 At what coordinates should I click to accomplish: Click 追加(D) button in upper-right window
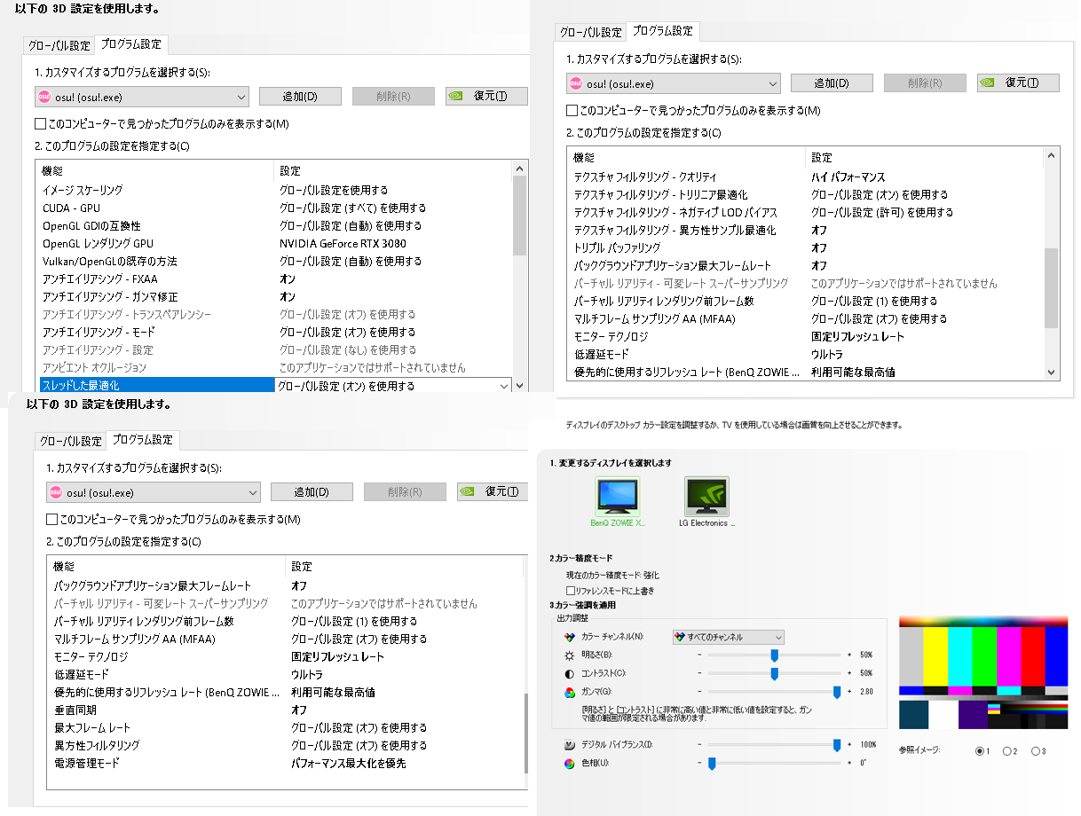(832, 83)
